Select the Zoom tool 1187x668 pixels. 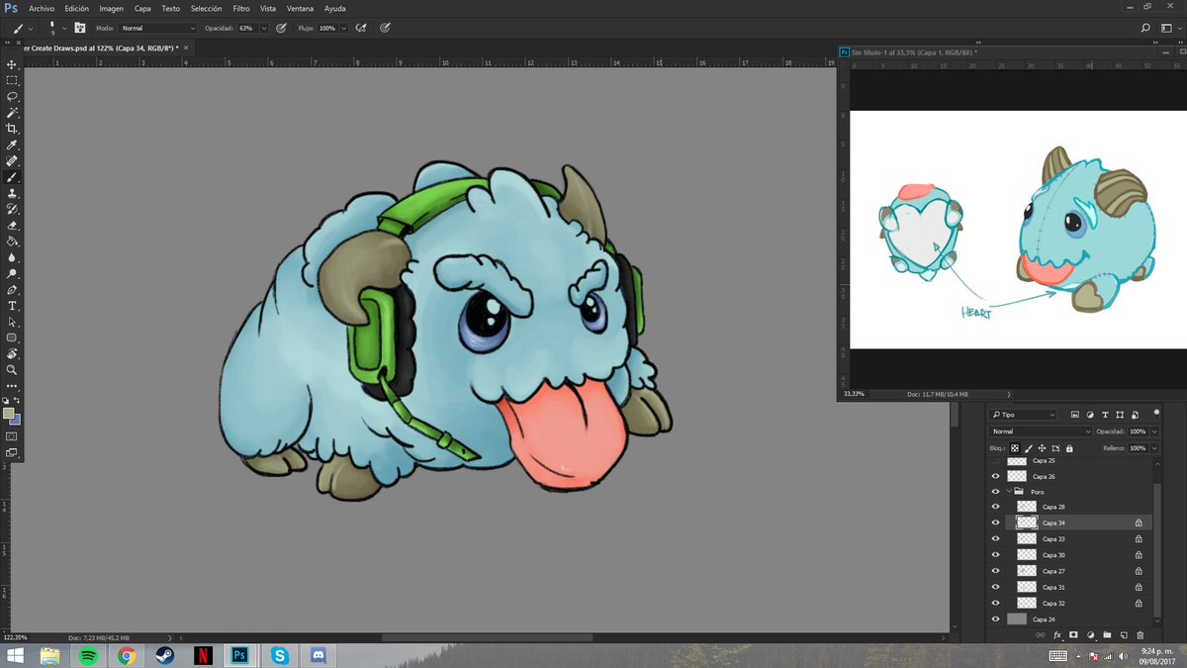pos(12,367)
